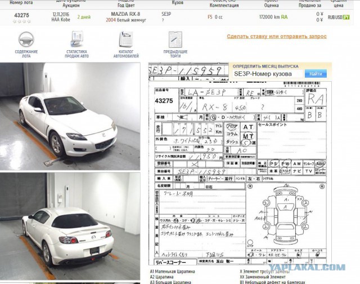Open 'Сделать ставку или отправить запрос' link
Viewport: 360px width, 284px height.
[x=277, y=36]
